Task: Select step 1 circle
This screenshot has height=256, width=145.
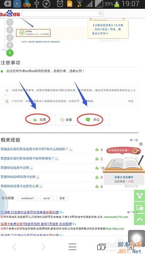Action: 10,22
